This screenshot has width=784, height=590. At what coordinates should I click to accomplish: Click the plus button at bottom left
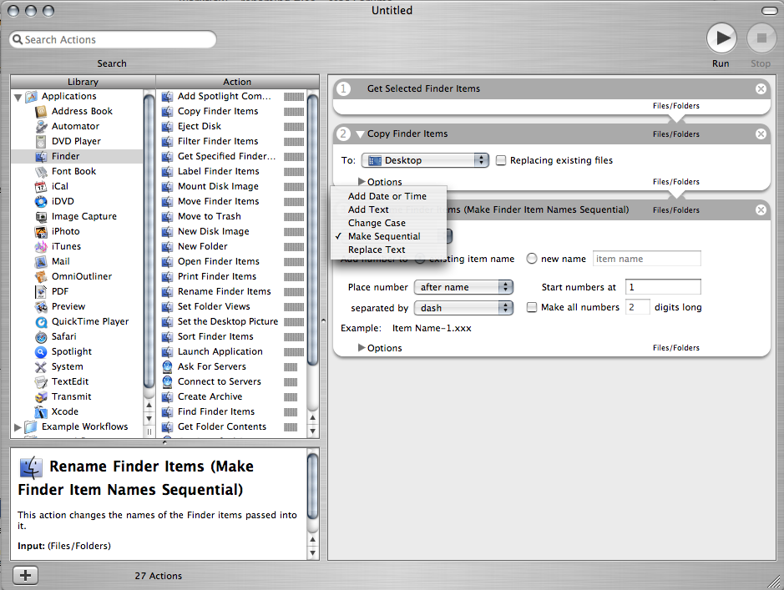pos(25,576)
